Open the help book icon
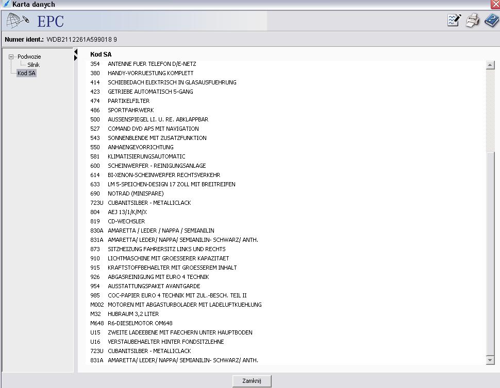The width and height of the screenshot is (500, 388). pyautogui.click(x=491, y=21)
